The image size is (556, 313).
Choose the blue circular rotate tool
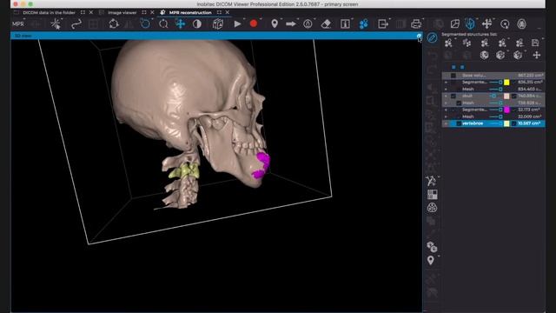(x=145, y=24)
